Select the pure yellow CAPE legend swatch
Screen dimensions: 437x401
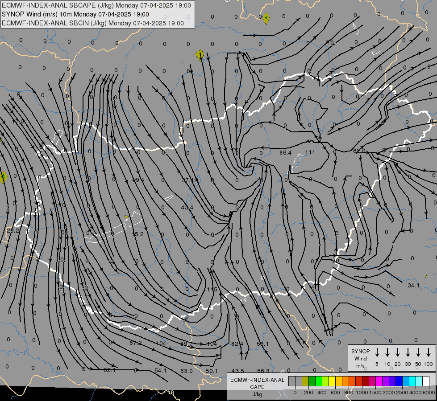[332, 381]
